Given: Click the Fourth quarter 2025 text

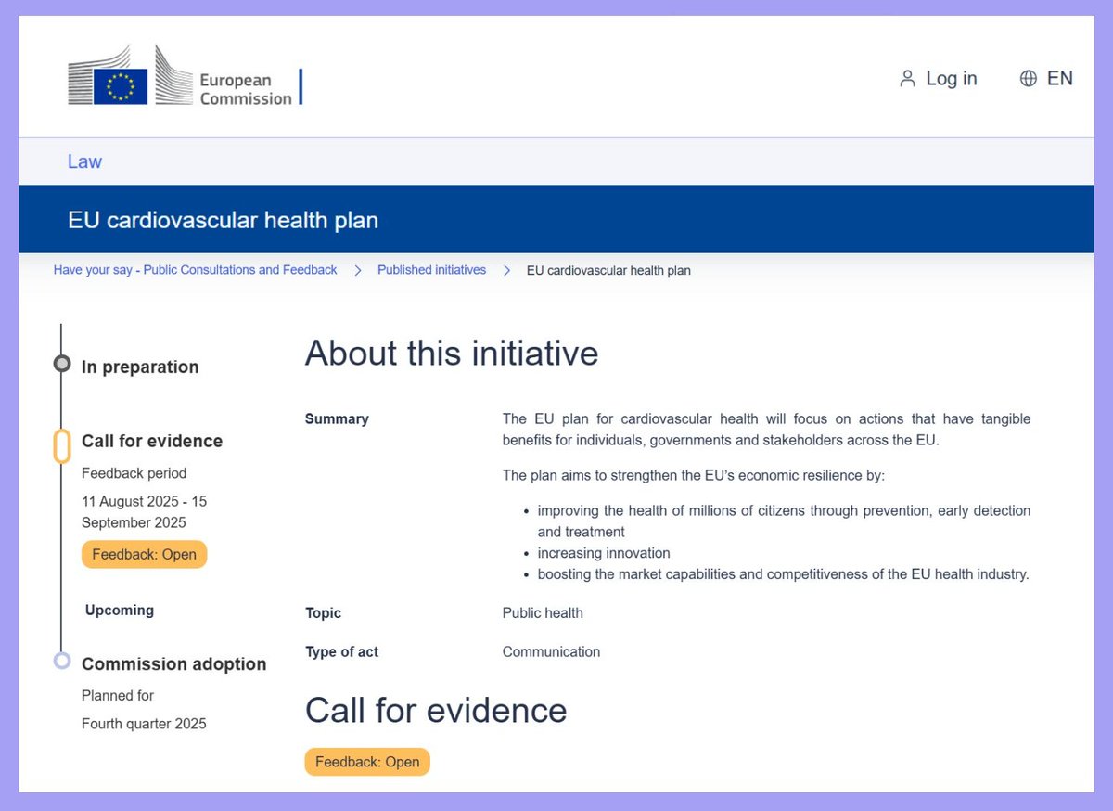Looking at the screenshot, I should point(144,723).
